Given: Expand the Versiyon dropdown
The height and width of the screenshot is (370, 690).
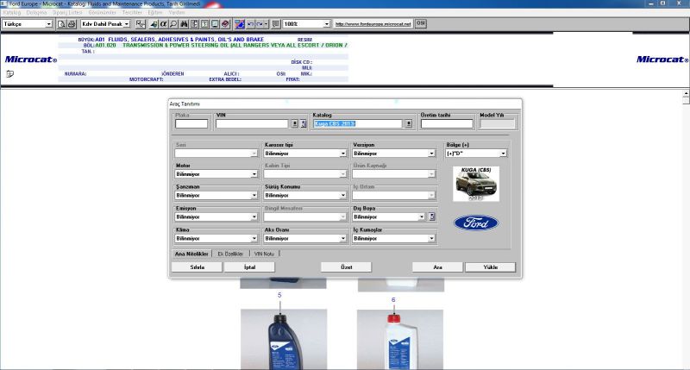Looking at the screenshot, I should point(431,154).
